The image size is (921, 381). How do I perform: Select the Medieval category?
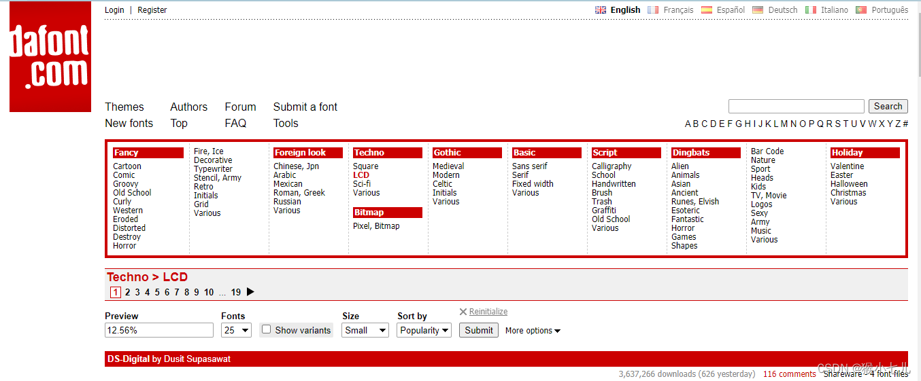tap(448, 166)
